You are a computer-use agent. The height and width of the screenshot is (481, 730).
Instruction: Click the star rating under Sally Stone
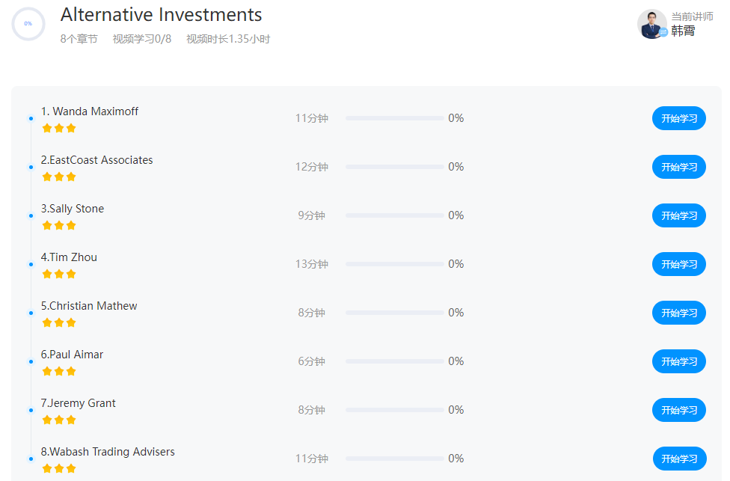[59, 225]
